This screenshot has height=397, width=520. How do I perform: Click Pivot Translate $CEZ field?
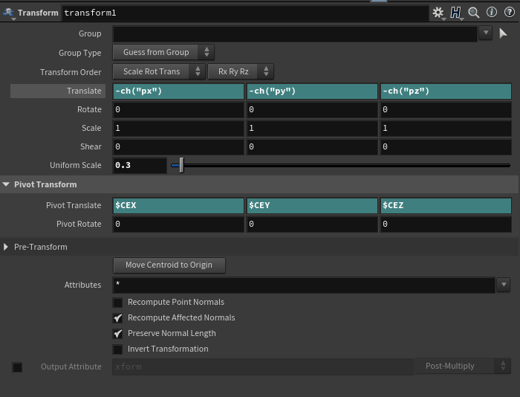446,206
